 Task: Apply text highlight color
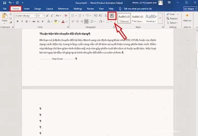55,21
